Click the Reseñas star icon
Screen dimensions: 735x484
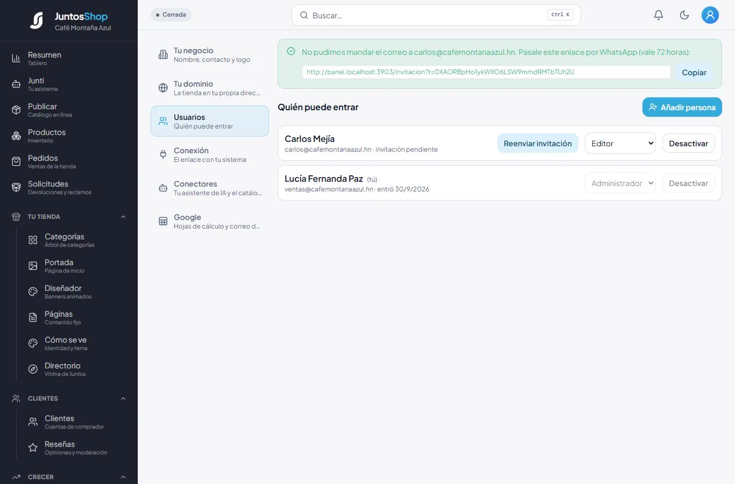(33, 447)
